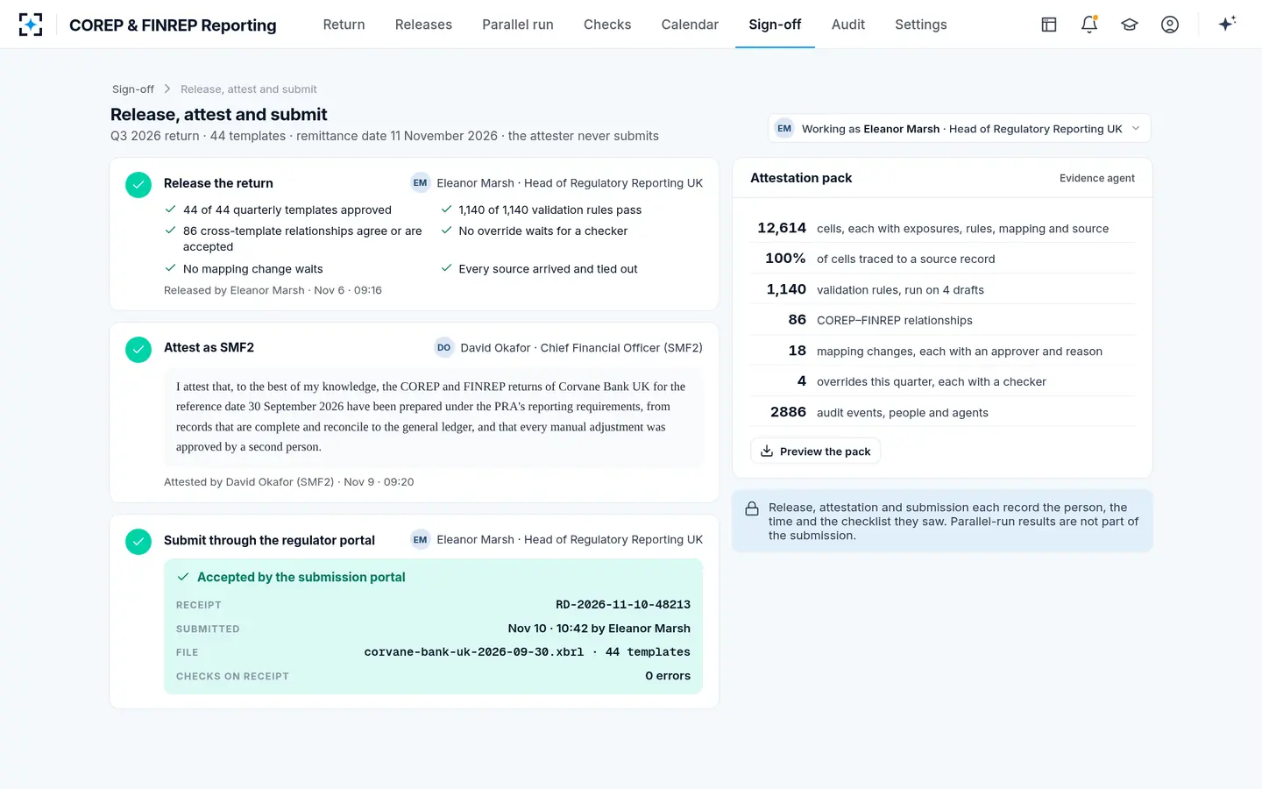Click "No mapping change waits" item
This screenshot has width=1262, height=789.
(253, 269)
